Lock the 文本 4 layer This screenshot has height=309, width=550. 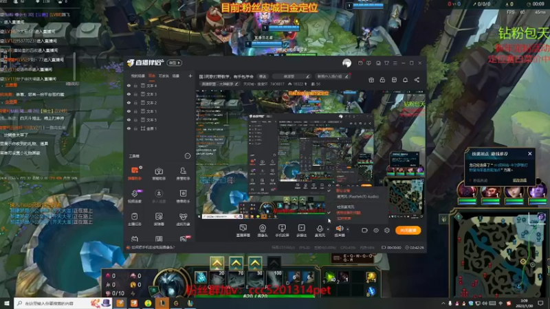(x=135, y=85)
